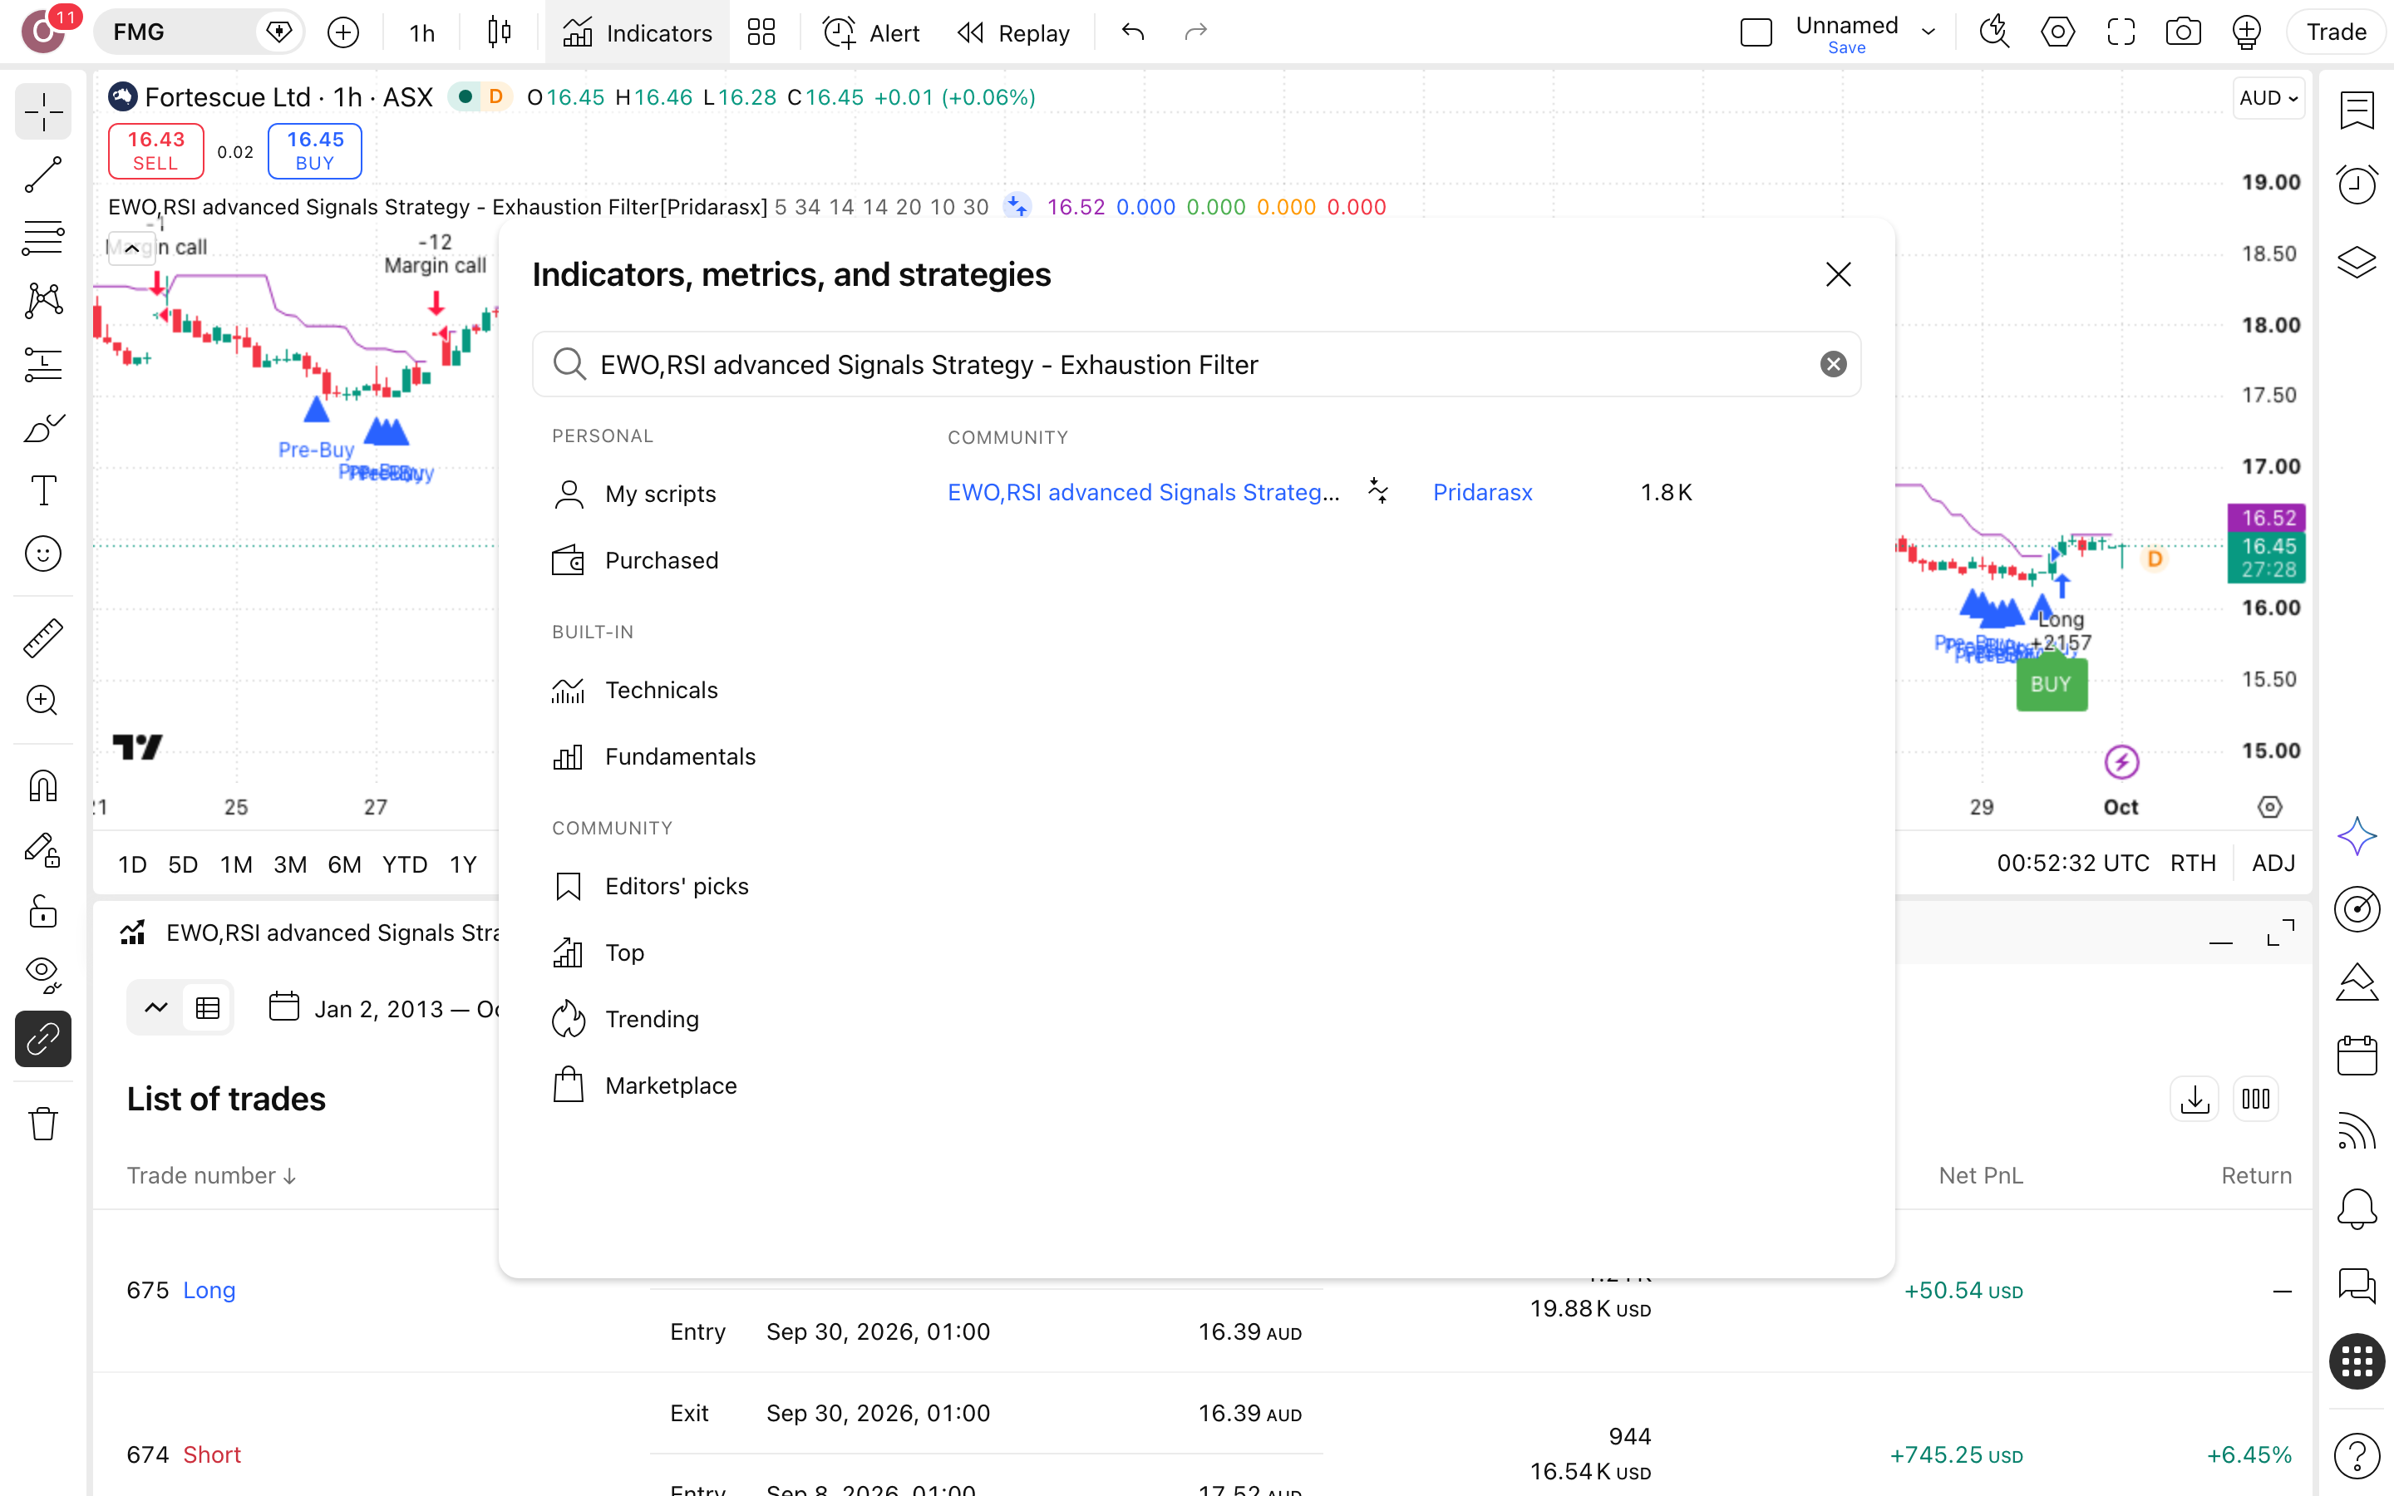The width and height of the screenshot is (2394, 1496).
Task: Clear the indicator search text
Action: coord(1833,364)
